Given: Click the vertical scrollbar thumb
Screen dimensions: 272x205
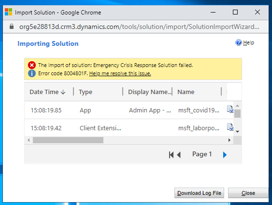Looking at the screenshot, I should [x=238, y=113].
